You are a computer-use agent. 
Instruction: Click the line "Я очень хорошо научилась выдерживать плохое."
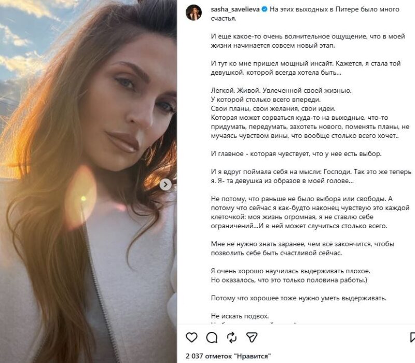(290, 271)
